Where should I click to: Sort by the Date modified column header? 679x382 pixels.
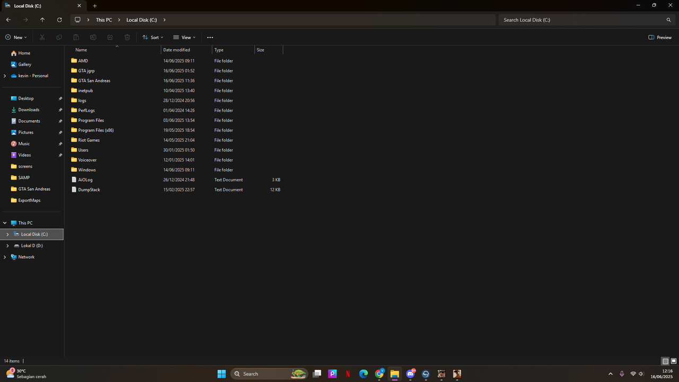187,50
